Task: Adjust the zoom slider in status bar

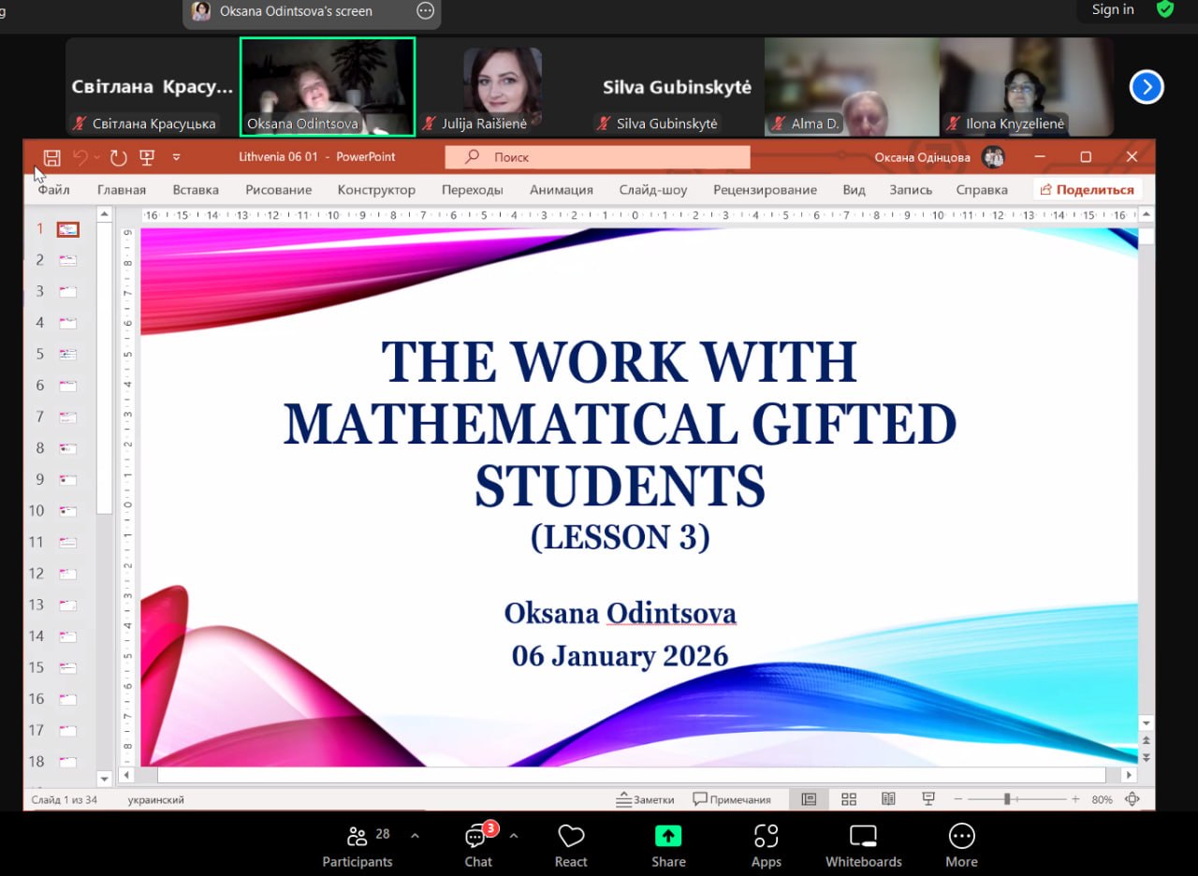Action: pyautogui.click(x=1007, y=799)
